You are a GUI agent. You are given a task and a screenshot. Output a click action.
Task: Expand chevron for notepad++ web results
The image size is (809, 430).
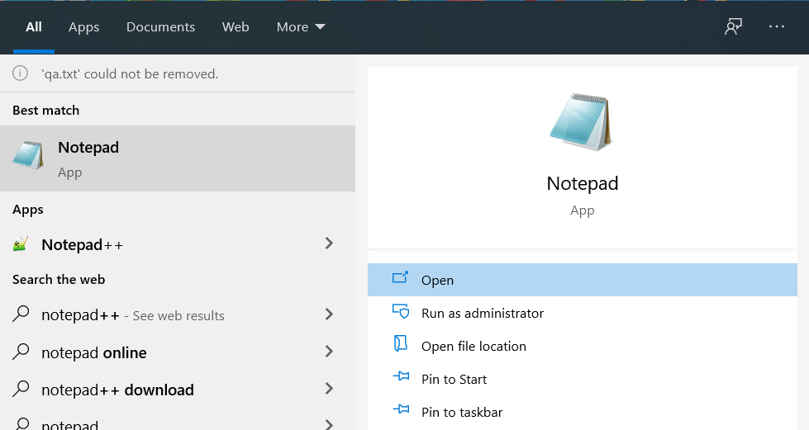329,314
